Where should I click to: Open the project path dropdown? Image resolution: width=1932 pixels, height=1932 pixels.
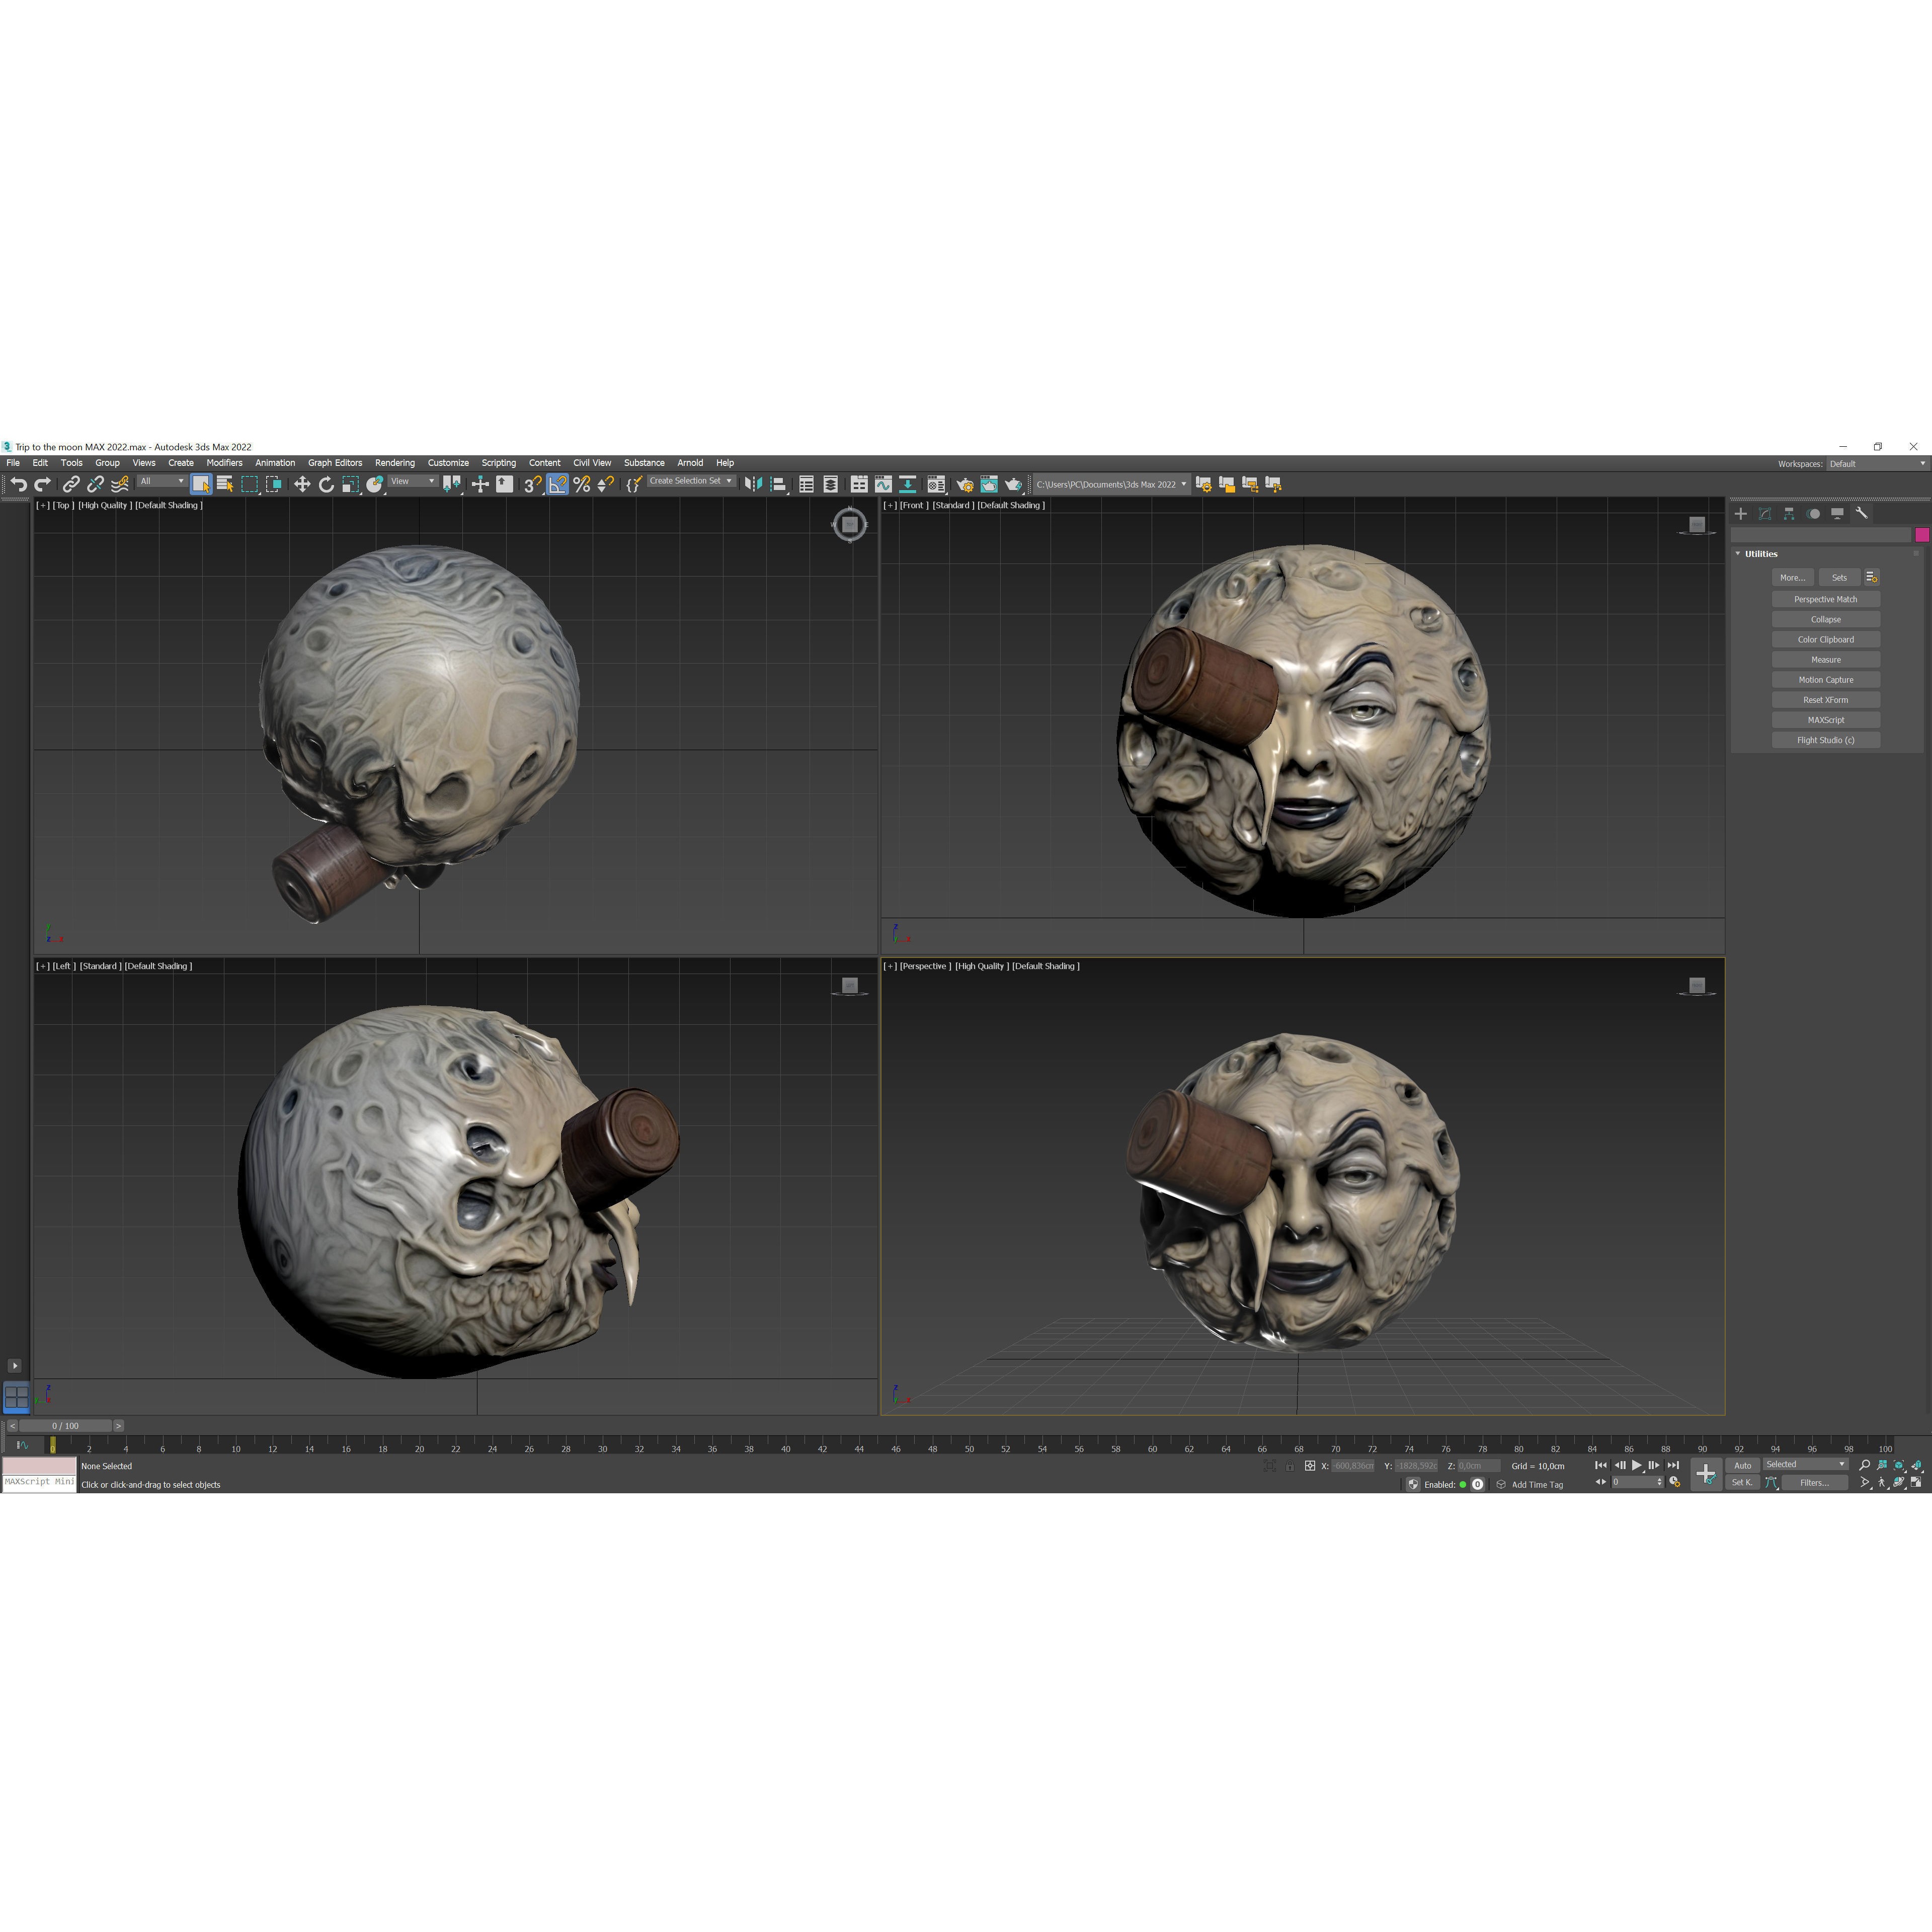click(1111, 485)
